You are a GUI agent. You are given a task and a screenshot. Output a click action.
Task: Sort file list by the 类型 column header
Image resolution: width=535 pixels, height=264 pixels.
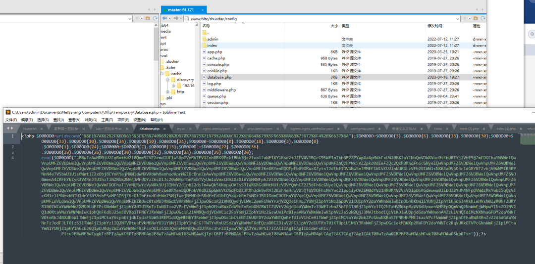346,26
